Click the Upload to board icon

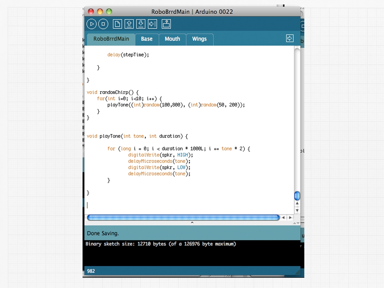pos(153,24)
